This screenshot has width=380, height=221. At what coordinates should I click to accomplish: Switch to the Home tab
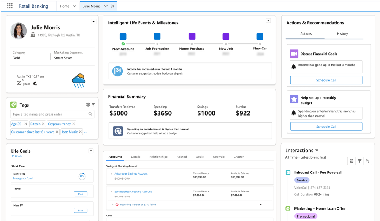click(x=65, y=6)
